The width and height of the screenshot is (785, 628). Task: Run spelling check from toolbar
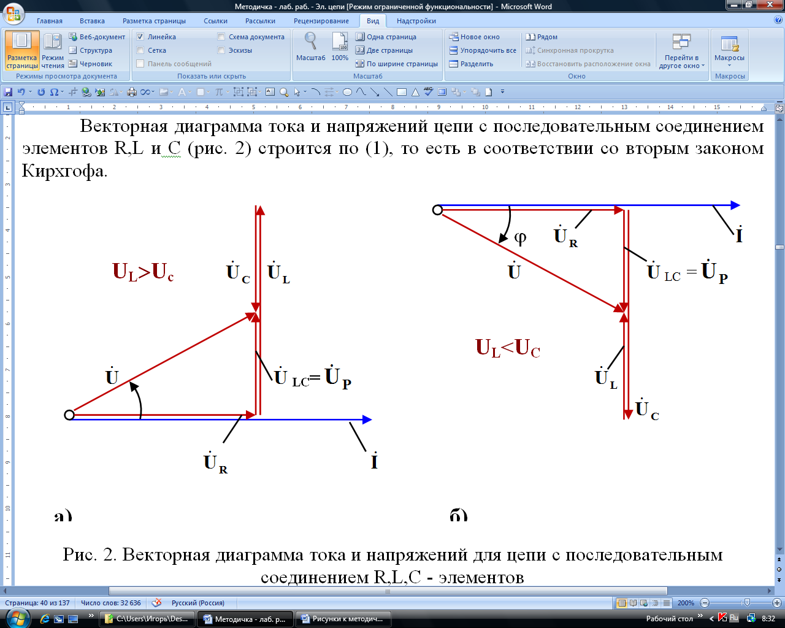(x=429, y=92)
